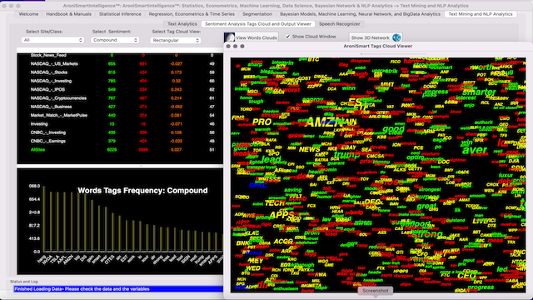
Task: Click the View Words Clouds icon
Action: pyautogui.click(x=230, y=37)
